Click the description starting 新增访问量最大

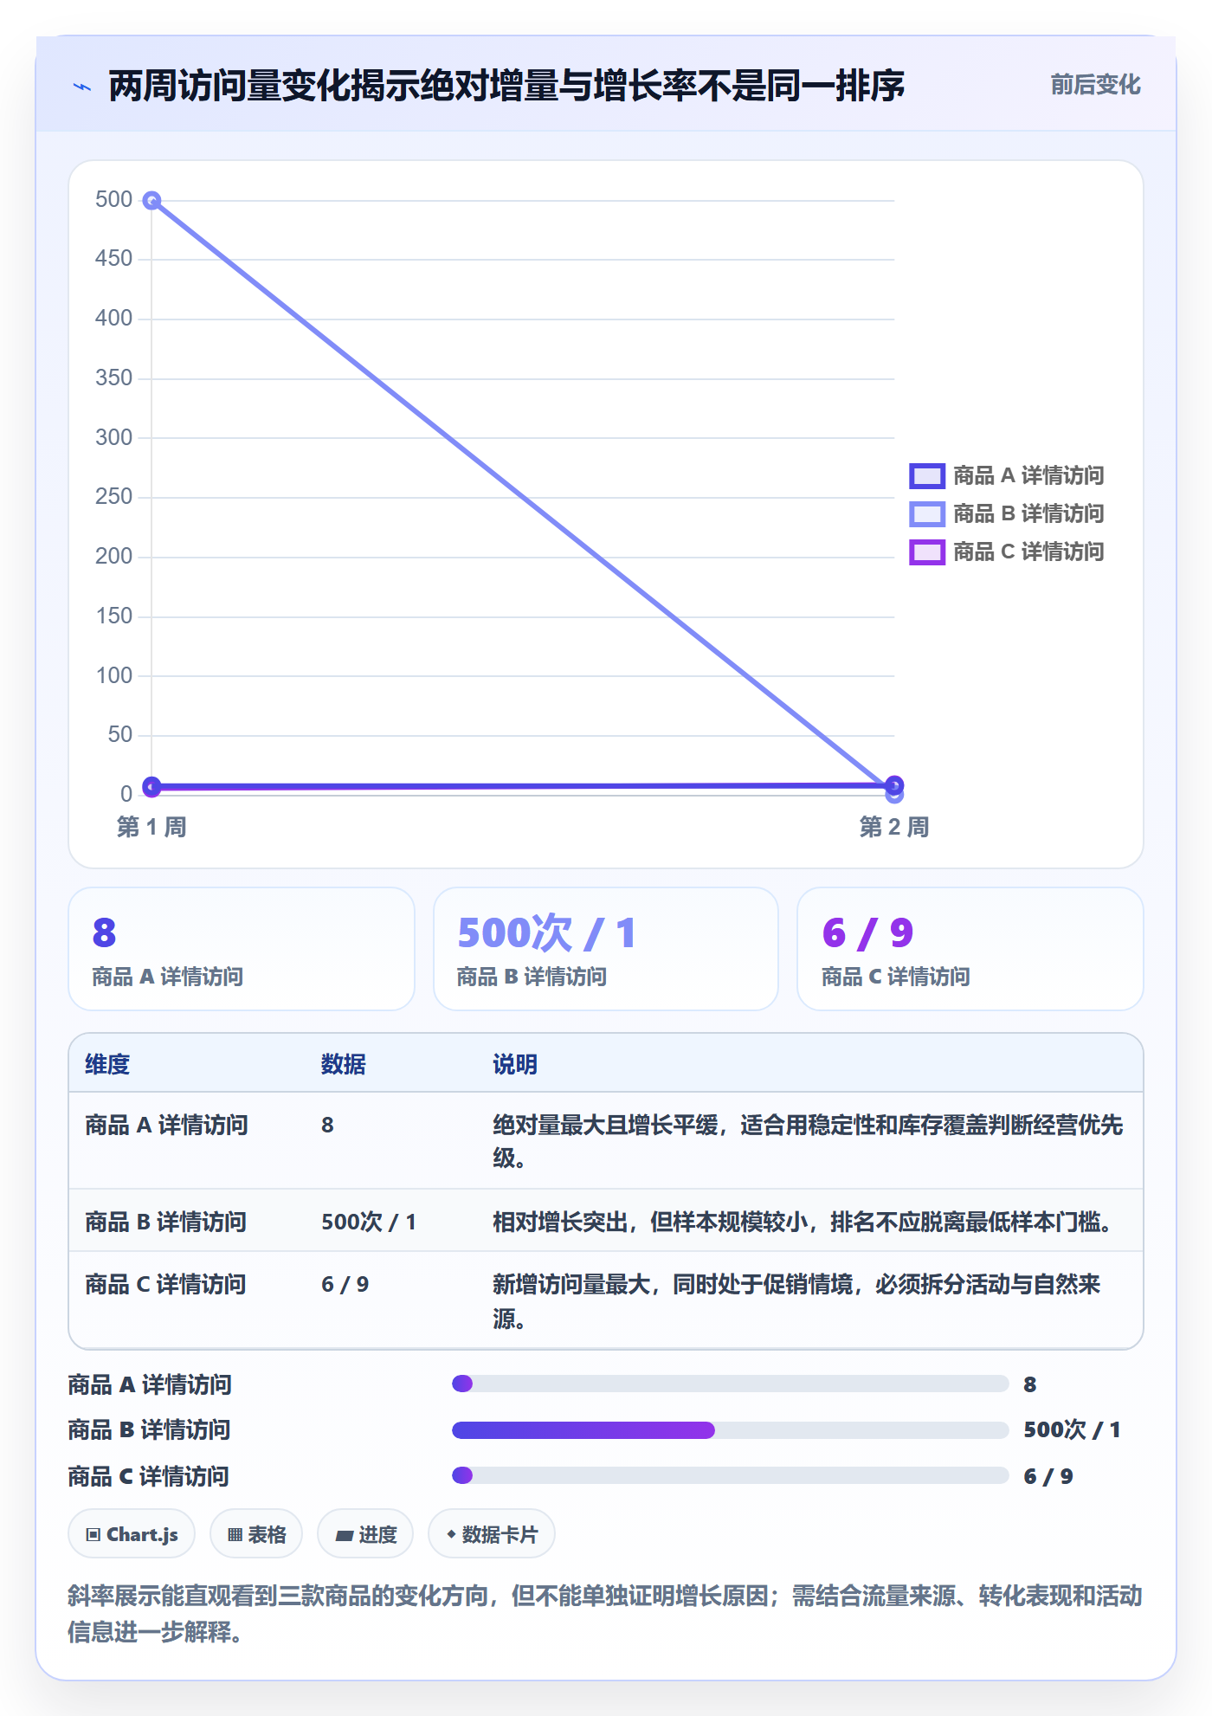[796, 1301]
